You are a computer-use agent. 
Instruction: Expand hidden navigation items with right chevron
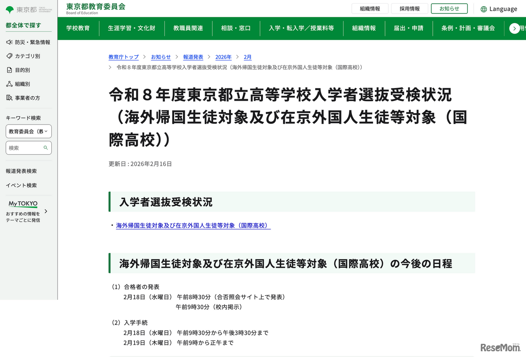(514, 28)
